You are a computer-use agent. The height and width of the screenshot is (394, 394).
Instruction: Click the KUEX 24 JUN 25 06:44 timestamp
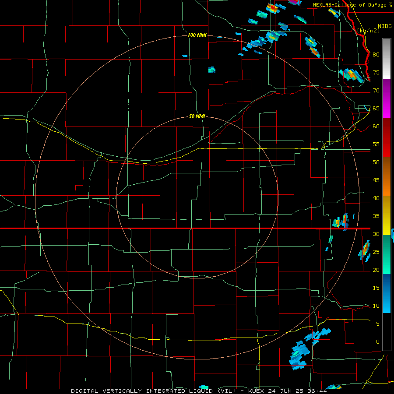[288, 391]
